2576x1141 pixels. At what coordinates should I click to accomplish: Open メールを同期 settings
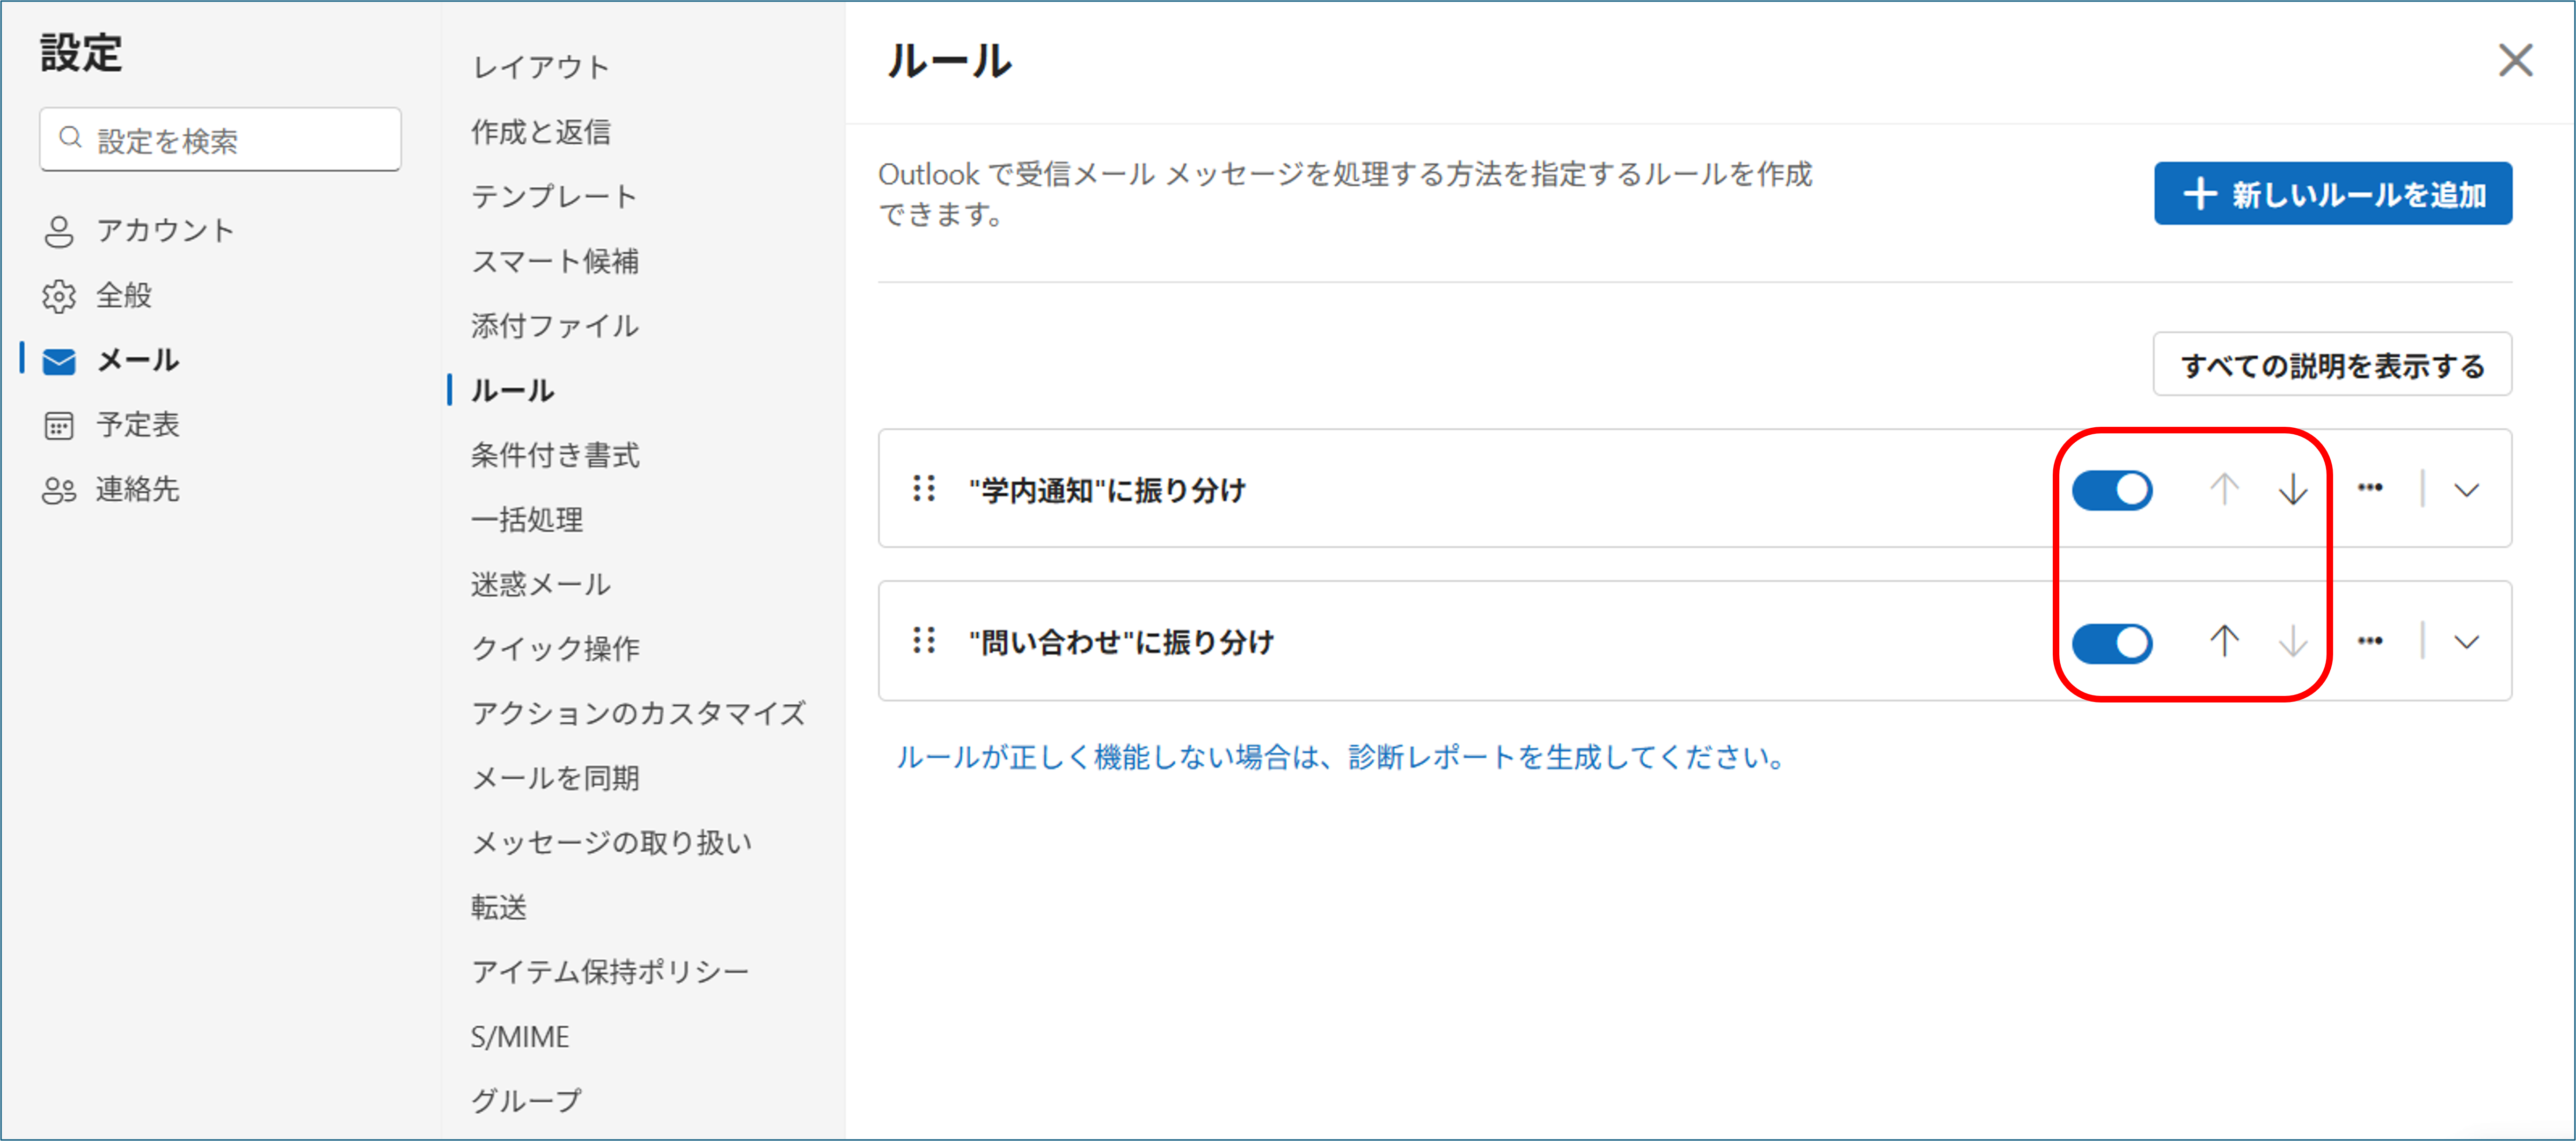point(555,778)
